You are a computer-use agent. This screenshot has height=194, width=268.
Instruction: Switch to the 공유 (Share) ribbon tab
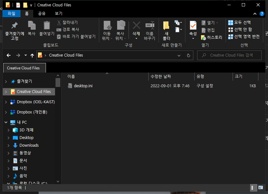pyautogui.click(x=42, y=13)
